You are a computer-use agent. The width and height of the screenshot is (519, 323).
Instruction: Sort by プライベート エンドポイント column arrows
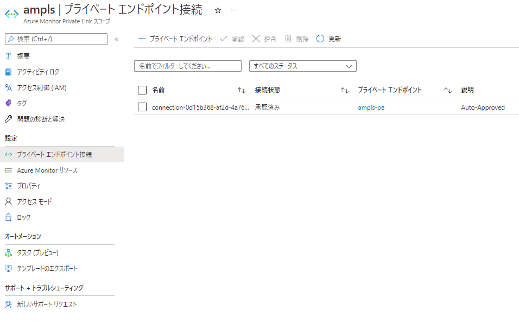448,90
